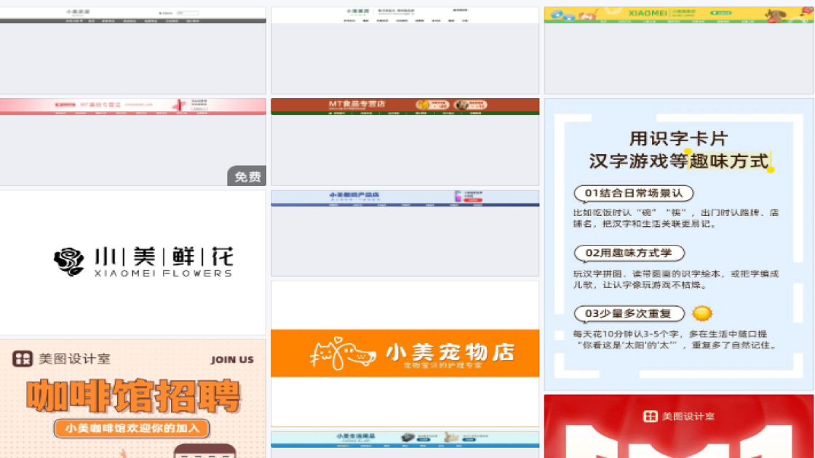
Task: Click the 免费 badge on pink template
Action: (247, 176)
